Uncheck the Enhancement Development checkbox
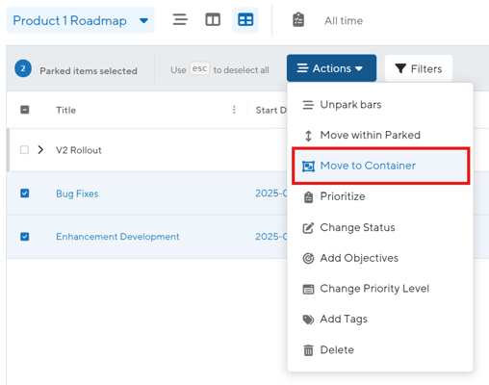Screen dimensions: 489x385 [25, 237]
